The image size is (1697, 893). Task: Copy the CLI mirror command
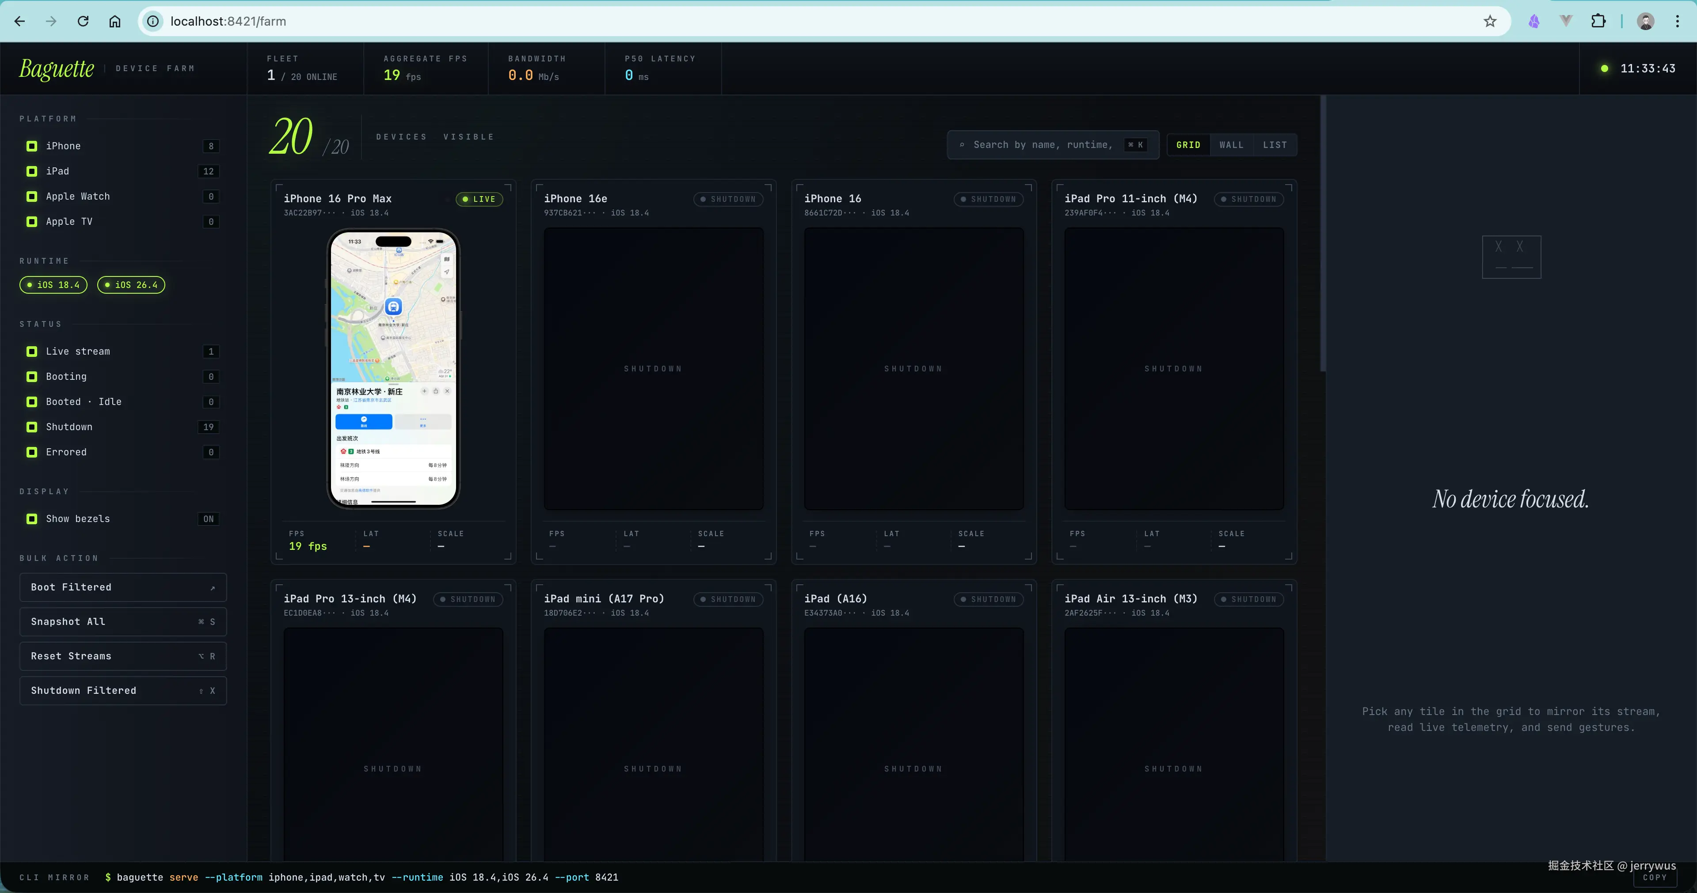1654,878
